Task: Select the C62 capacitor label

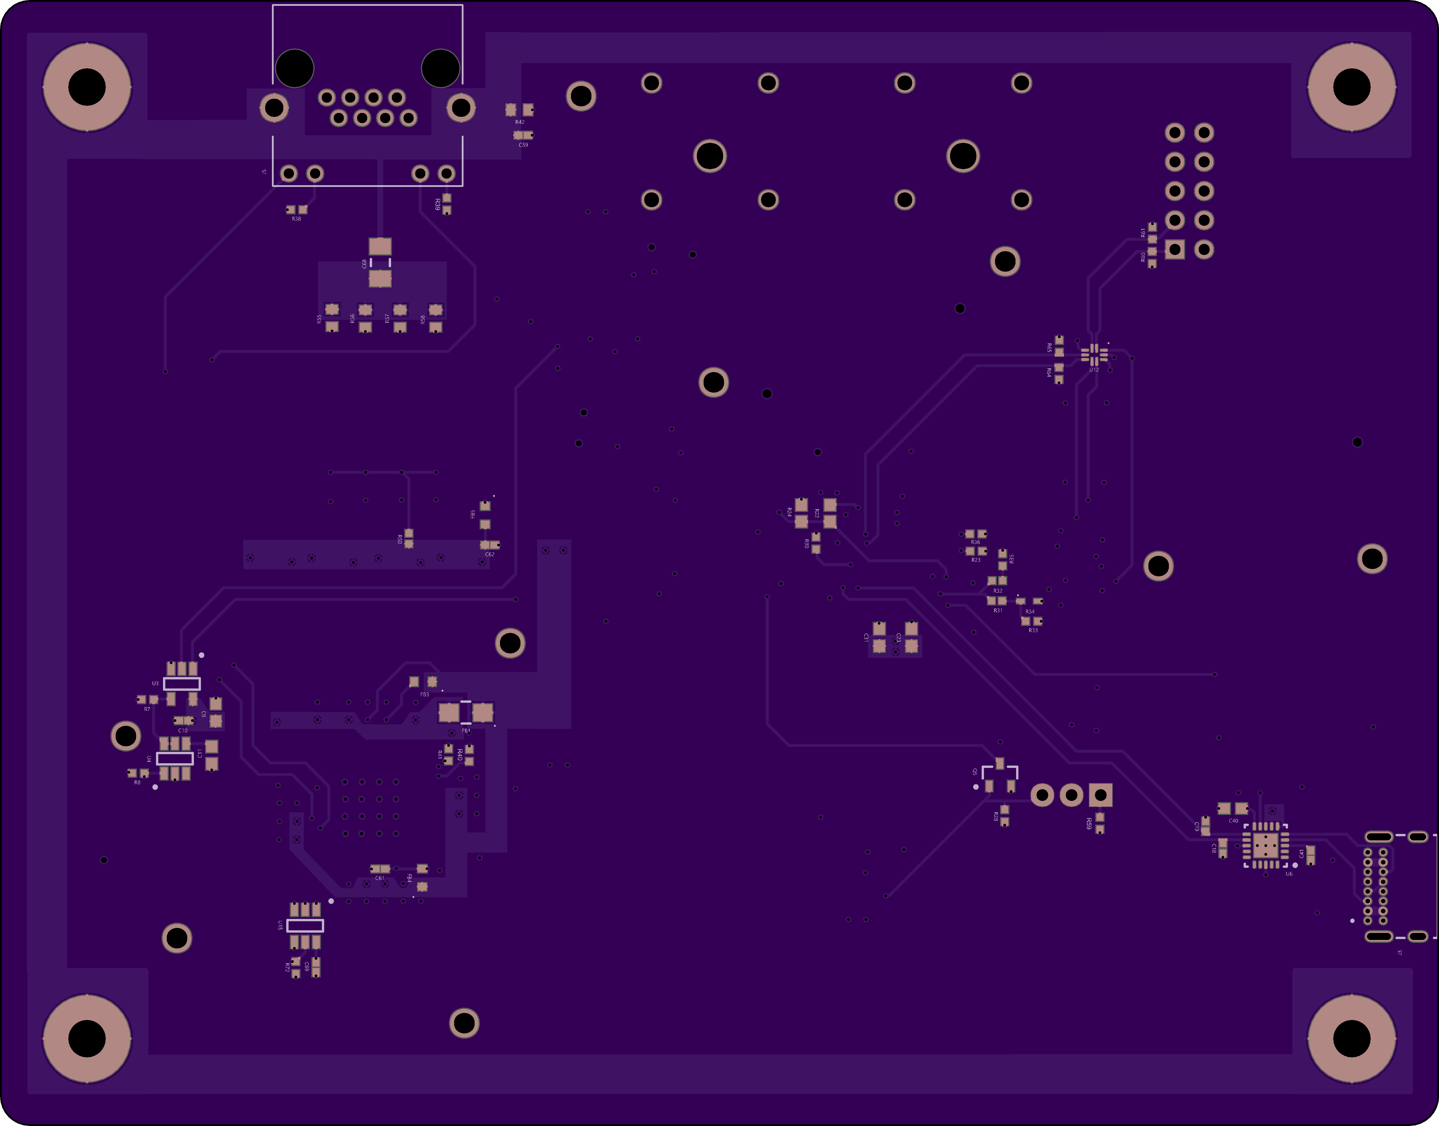Action: tap(490, 554)
